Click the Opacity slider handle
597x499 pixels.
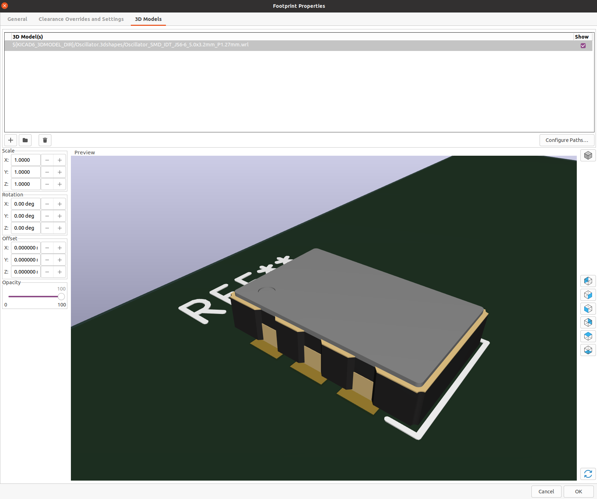click(61, 297)
